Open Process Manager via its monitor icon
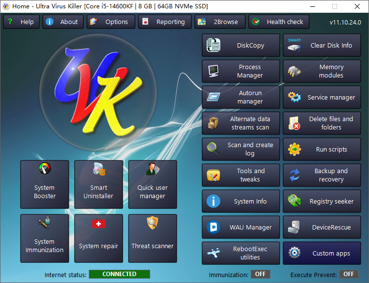369x283 pixels. pos(213,71)
